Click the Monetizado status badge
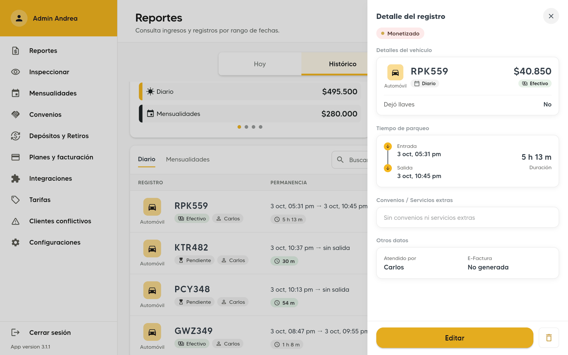Screen dimensions: 568x355 400,33
